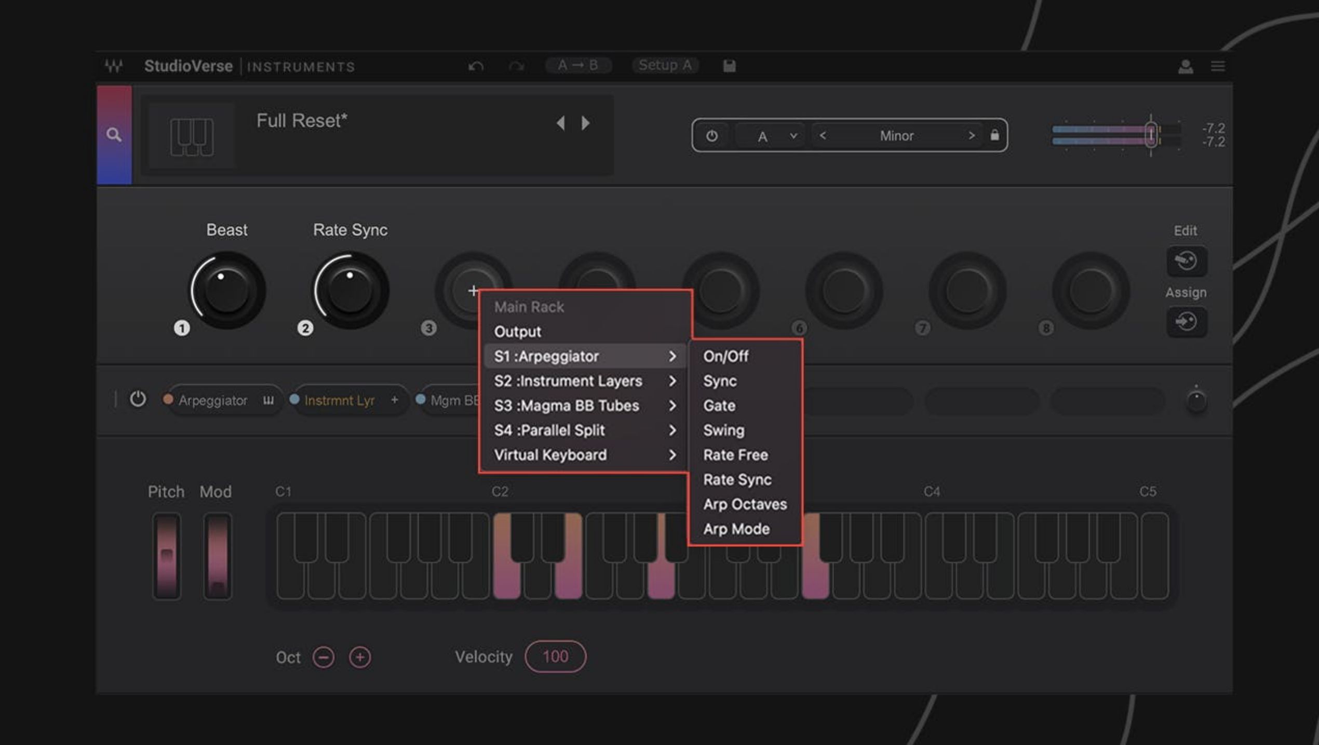Screen dimensions: 1319x745
Task: Expand S3 :Magma BB Tubes submenu
Action: pos(585,406)
